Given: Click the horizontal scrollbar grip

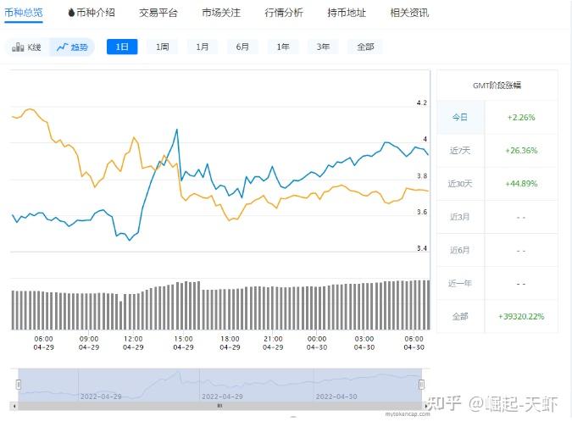Looking at the screenshot, I should point(219,406).
